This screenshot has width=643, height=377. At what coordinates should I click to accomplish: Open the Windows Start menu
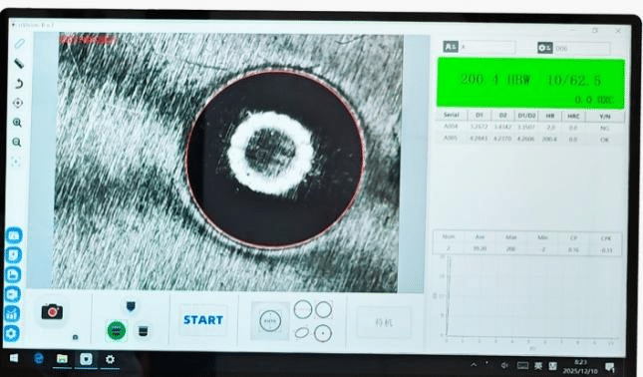(14, 358)
